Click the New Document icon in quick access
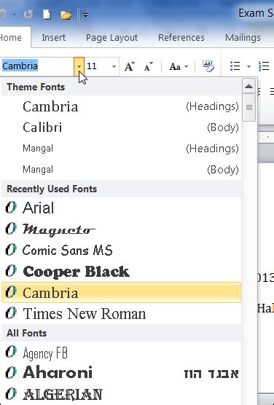 [x=47, y=15]
